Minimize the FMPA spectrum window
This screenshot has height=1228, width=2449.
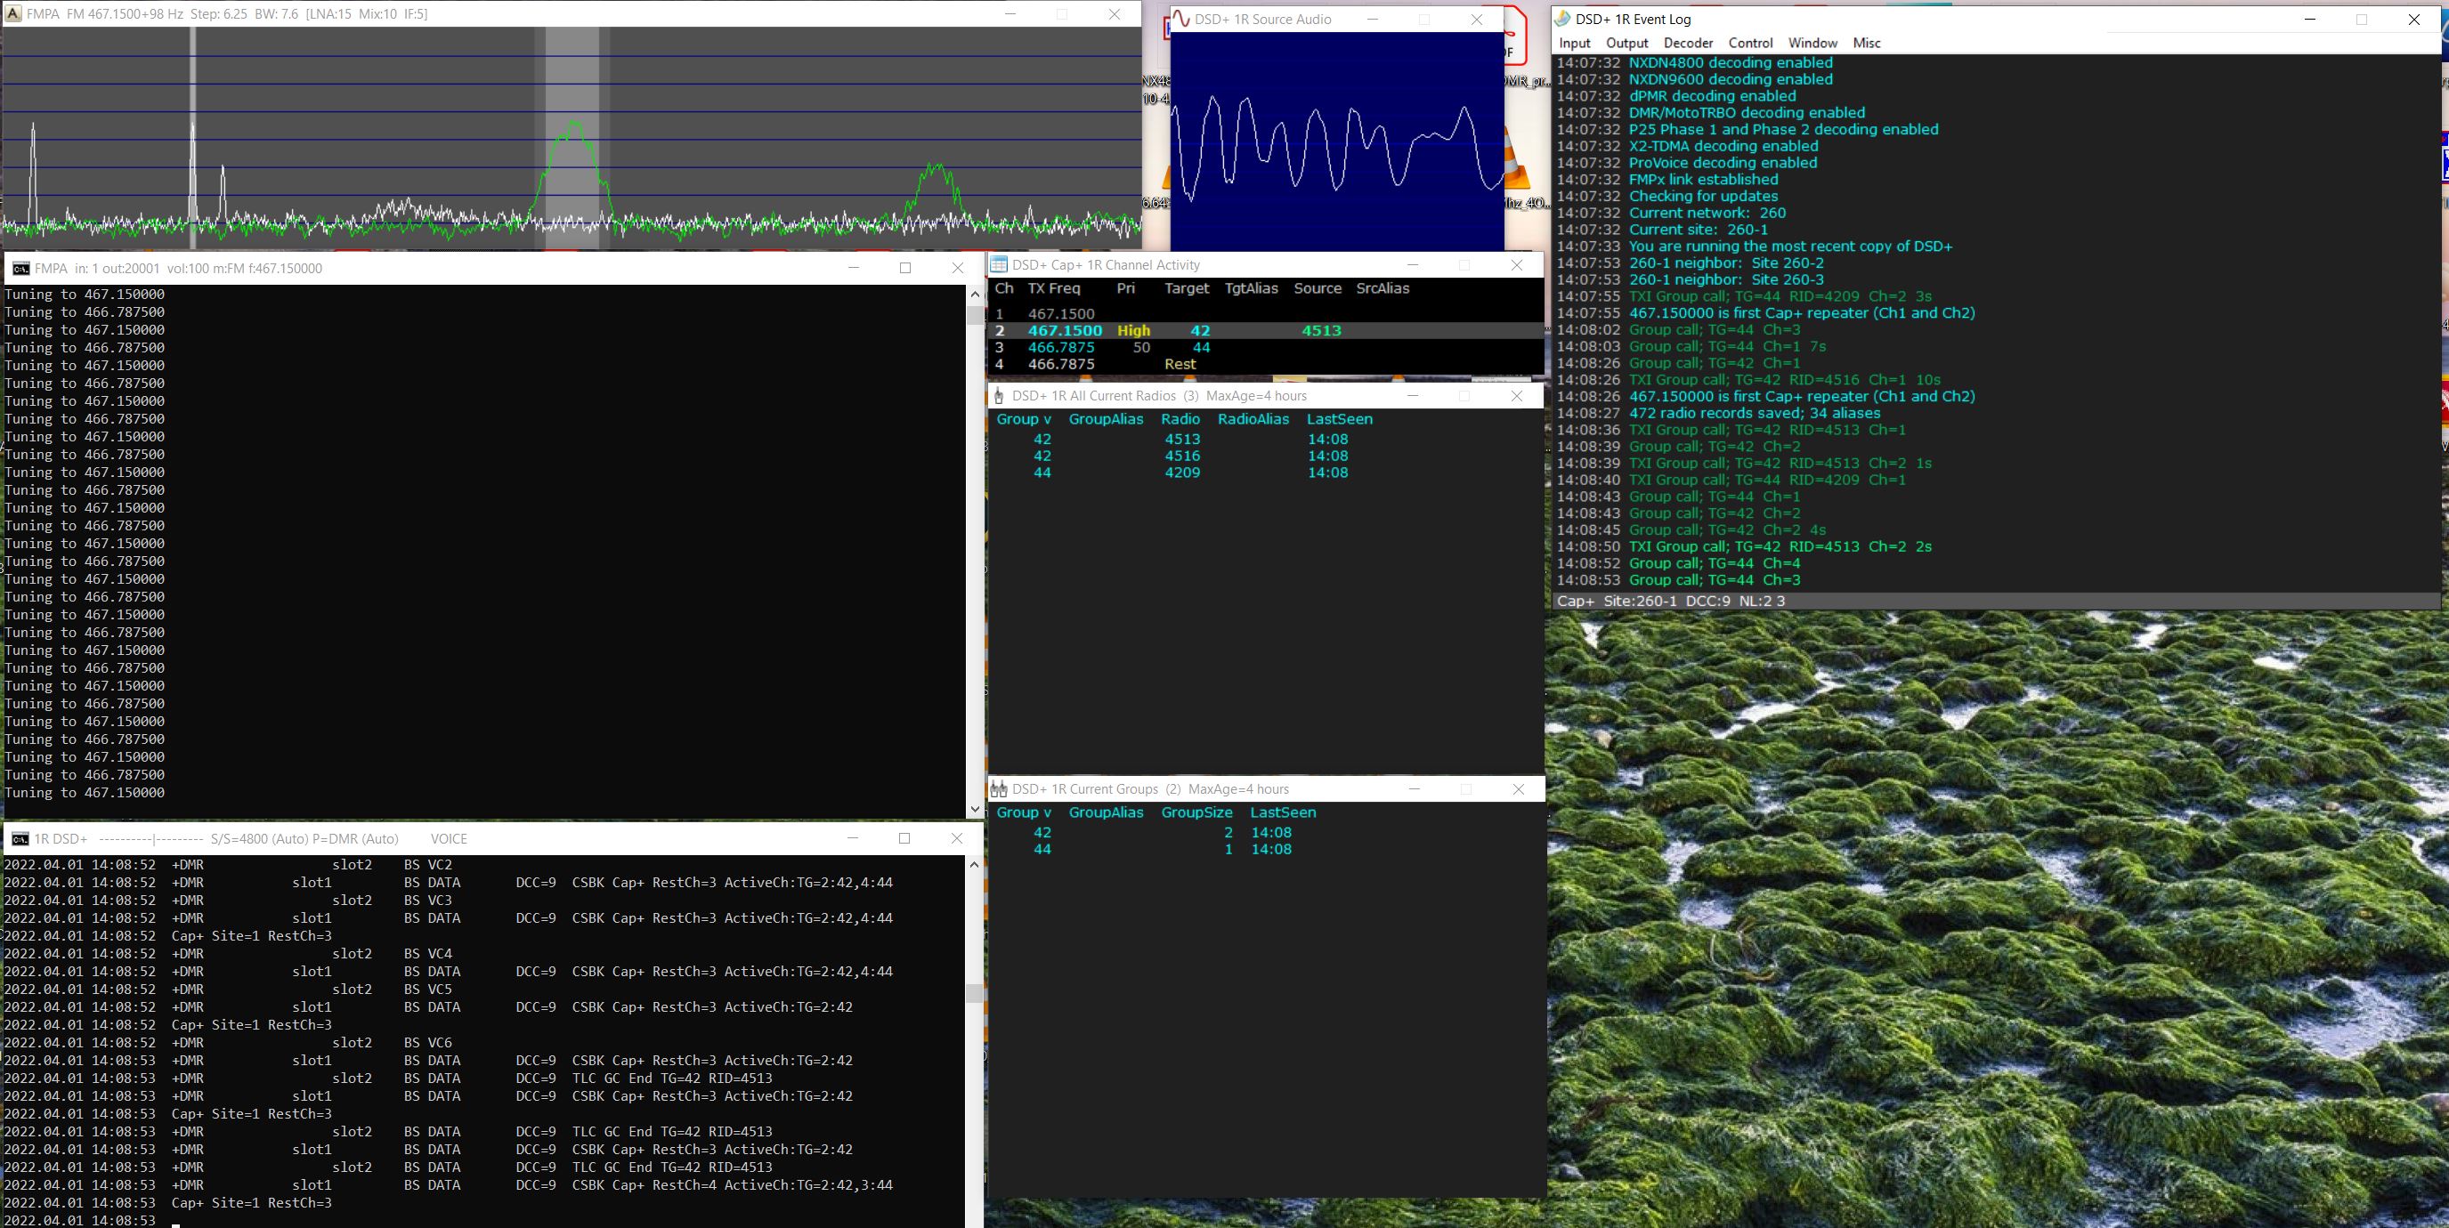coord(1010,14)
